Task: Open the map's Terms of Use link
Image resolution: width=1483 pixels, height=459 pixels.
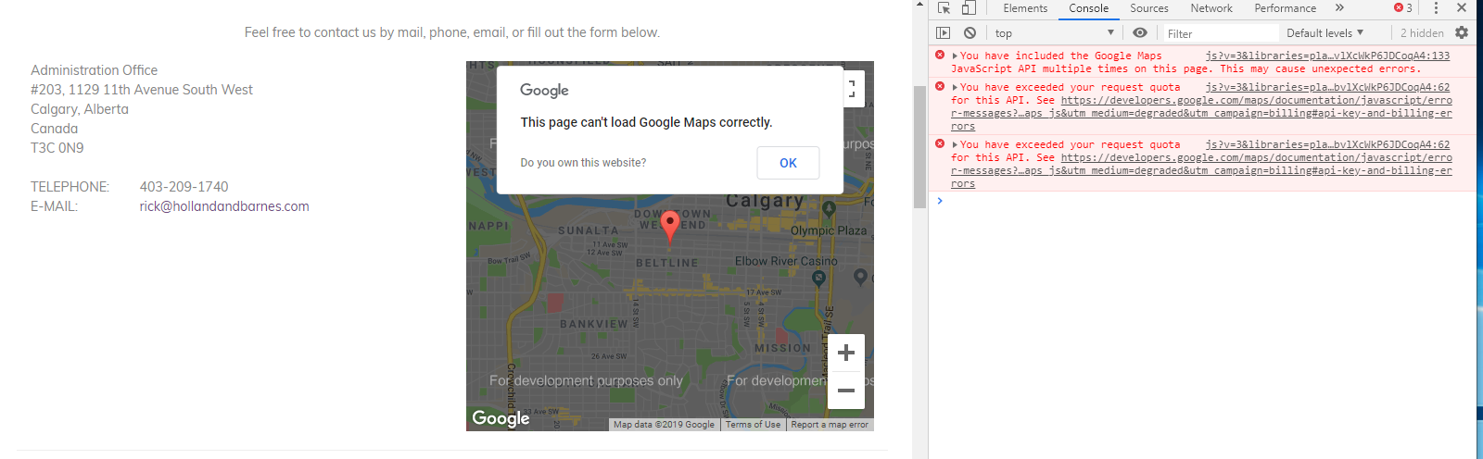Action: coord(753,425)
